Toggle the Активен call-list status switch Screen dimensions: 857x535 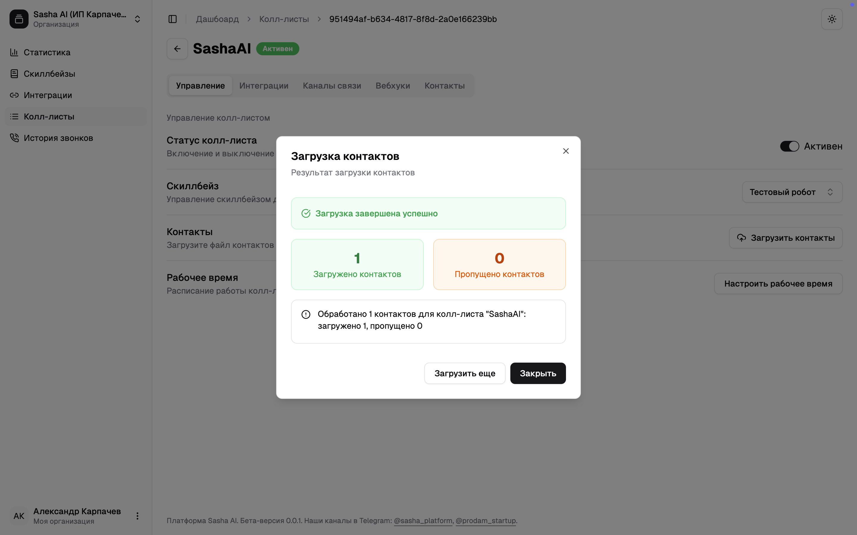pyautogui.click(x=789, y=146)
